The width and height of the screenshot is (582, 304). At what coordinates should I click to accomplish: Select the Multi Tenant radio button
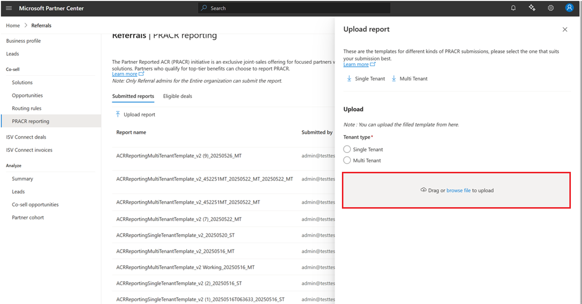[x=347, y=160]
